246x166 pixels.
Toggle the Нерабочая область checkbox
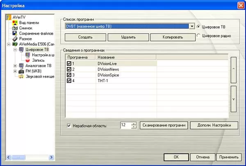point(69,125)
